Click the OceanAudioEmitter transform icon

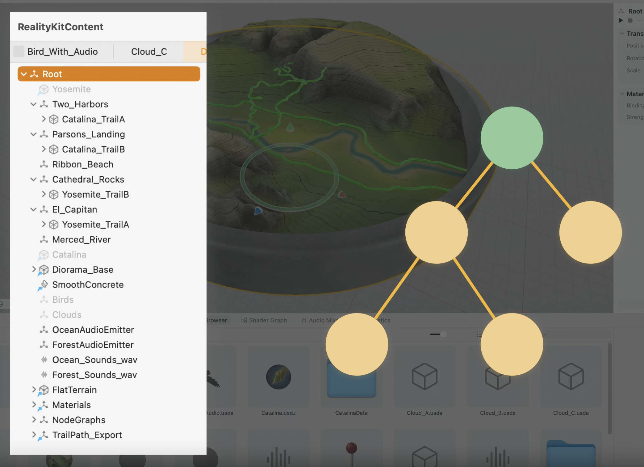pos(44,330)
